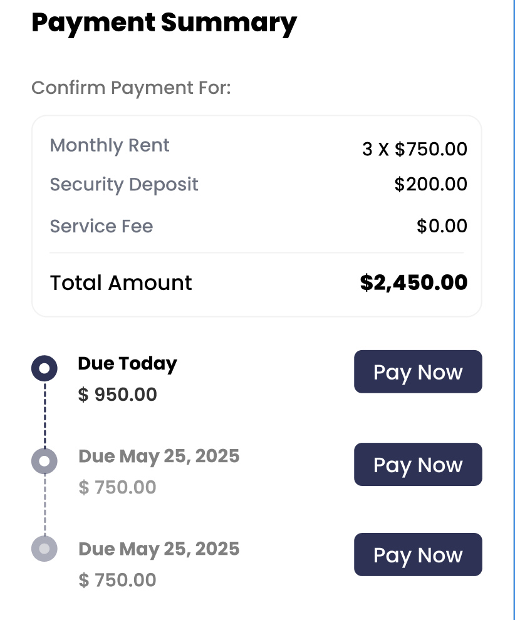Click the 3 X $750.00 rent value

tap(415, 149)
